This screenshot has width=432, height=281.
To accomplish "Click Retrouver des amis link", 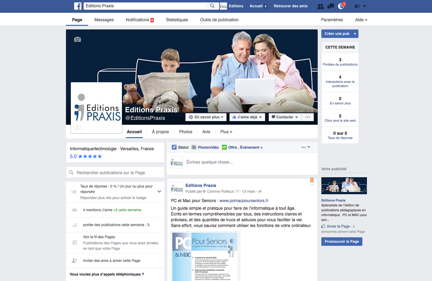I will 290,6.
